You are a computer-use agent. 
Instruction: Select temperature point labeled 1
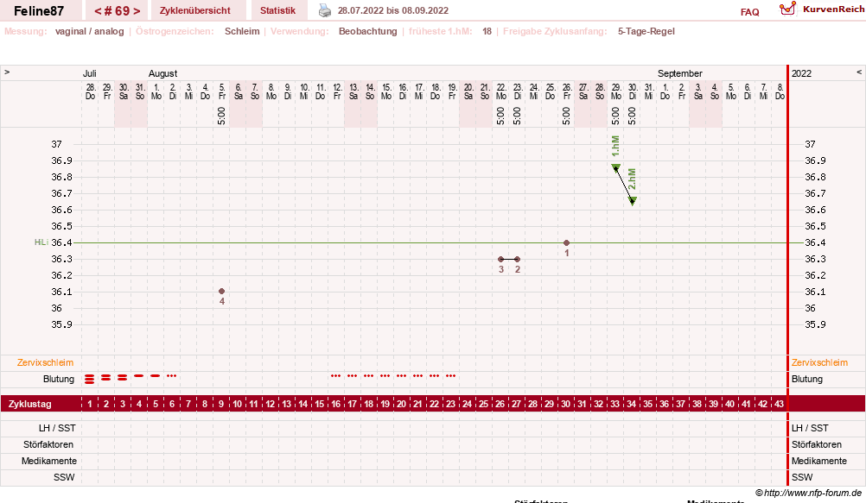(x=566, y=242)
